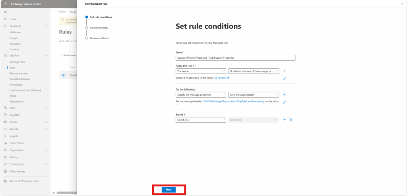Open Accepted domains in the sidebar
This screenshot has height=196, width=407.
pyautogui.click(x=20, y=79)
